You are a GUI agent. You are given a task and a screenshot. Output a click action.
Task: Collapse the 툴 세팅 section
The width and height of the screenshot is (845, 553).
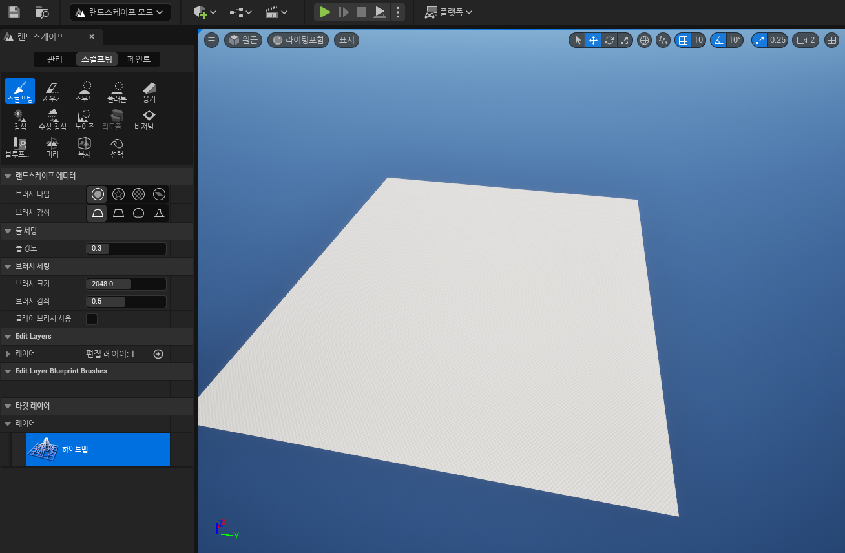click(x=8, y=231)
